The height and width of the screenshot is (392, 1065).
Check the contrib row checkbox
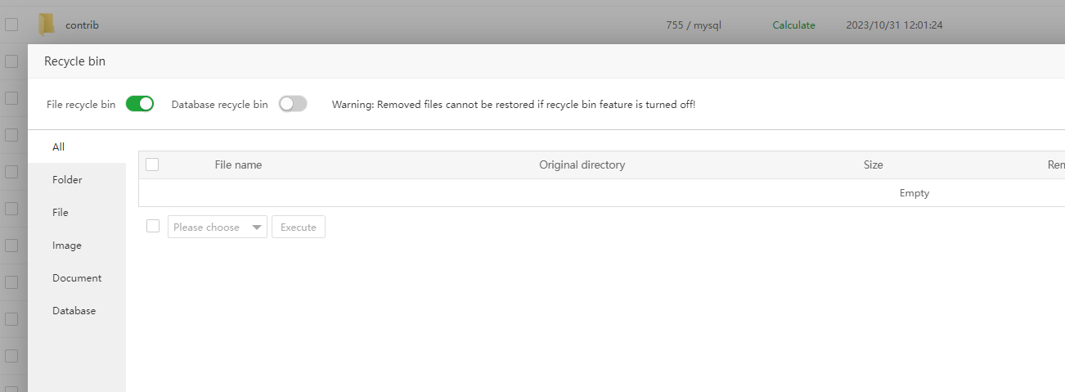pos(11,25)
